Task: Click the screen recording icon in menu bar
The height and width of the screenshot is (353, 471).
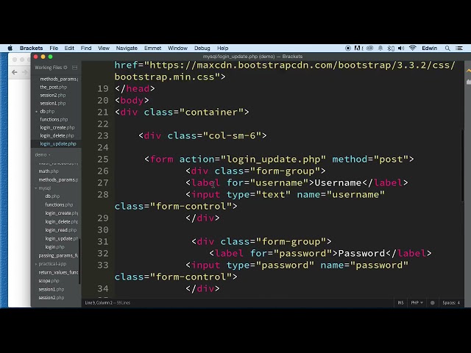Action: pos(348,48)
